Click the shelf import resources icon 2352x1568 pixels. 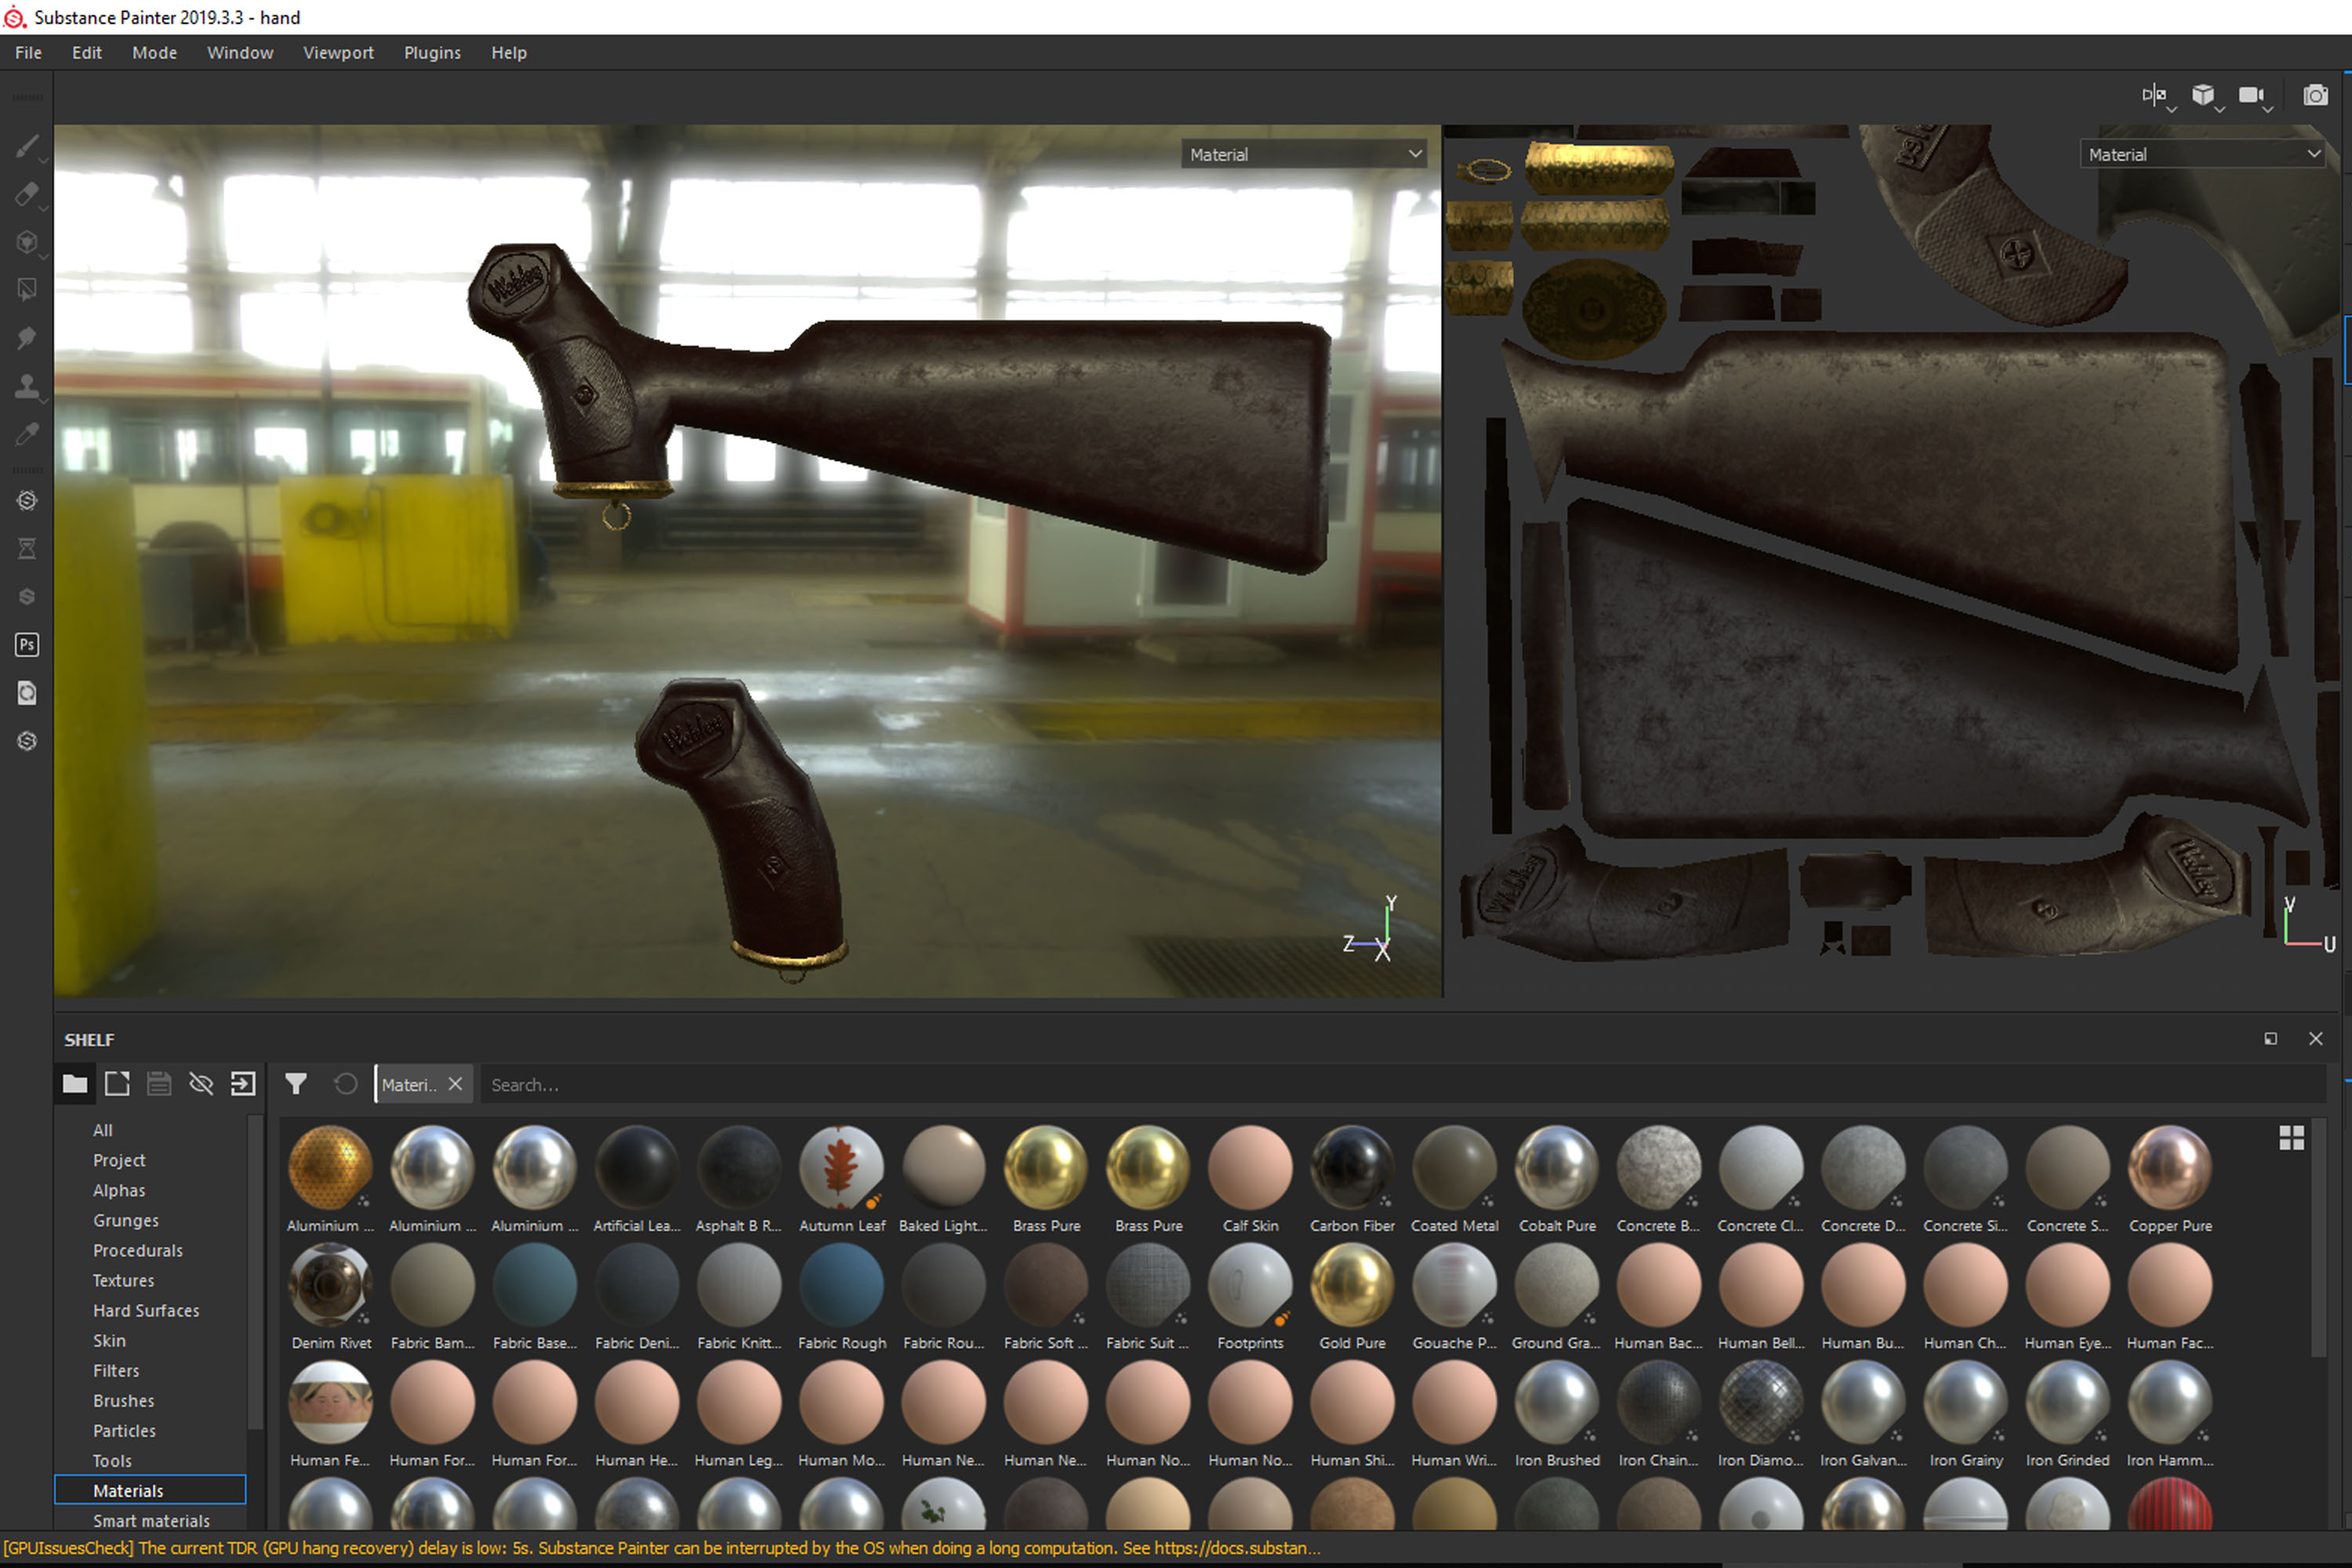tap(243, 1084)
